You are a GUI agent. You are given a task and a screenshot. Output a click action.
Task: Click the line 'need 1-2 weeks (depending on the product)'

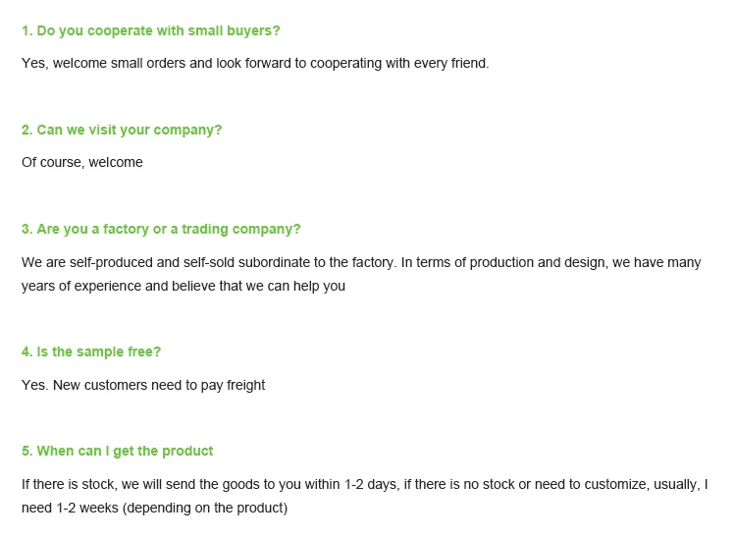click(x=154, y=508)
